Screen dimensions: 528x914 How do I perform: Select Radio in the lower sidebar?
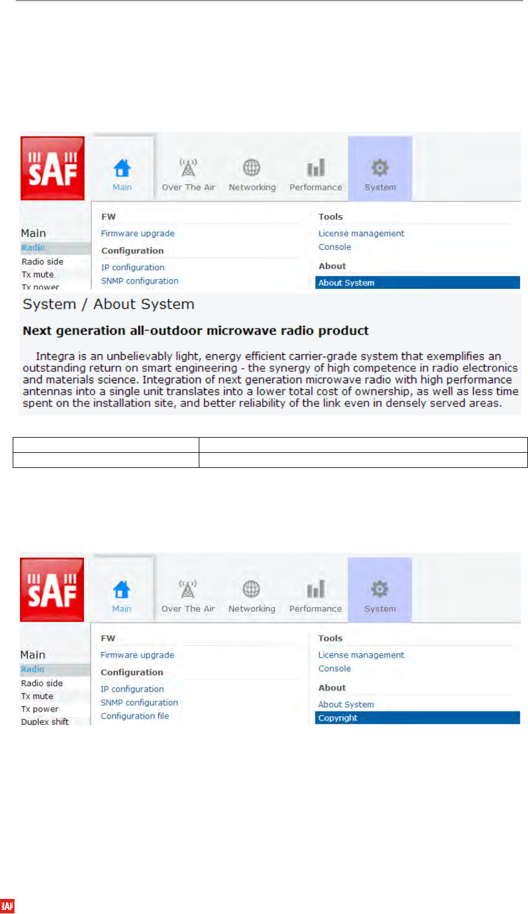click(55, 670)
